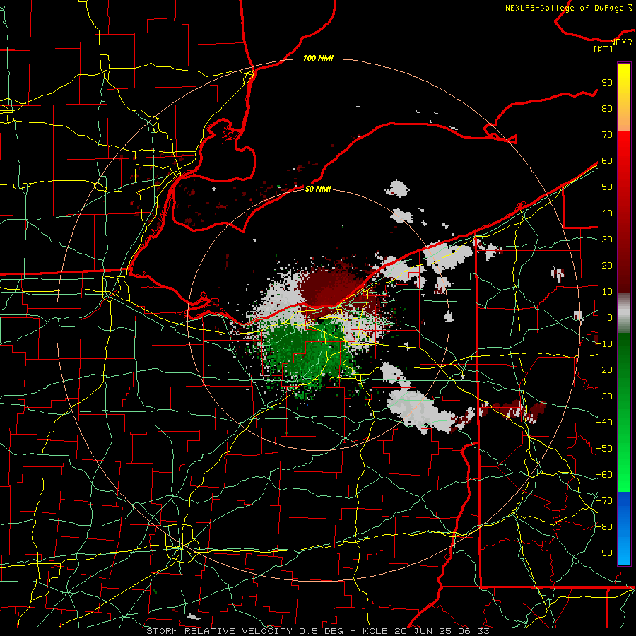Click the "[KT]" units label

603,49
